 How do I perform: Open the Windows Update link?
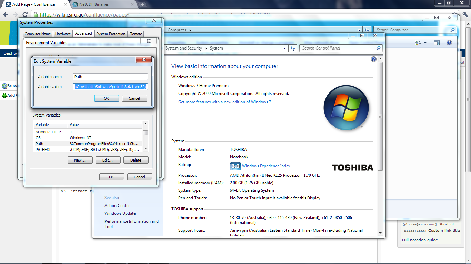(x=120, y=213)
